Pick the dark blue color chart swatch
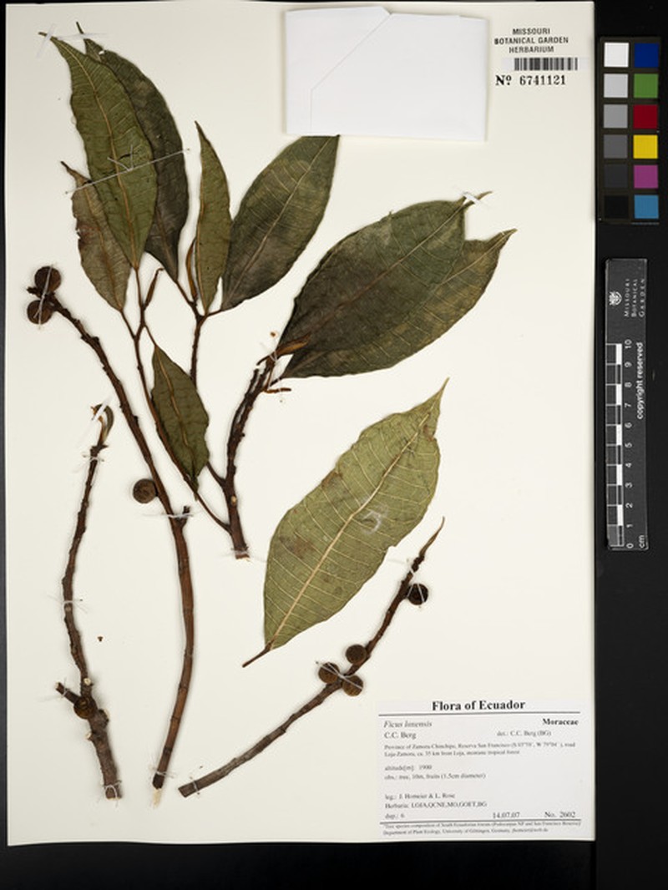668x890 pixels. click(x=646, y=55)
